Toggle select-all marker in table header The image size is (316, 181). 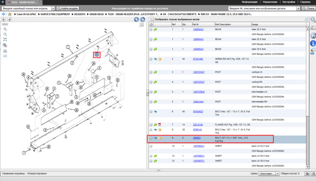click(x=151, y=25)
